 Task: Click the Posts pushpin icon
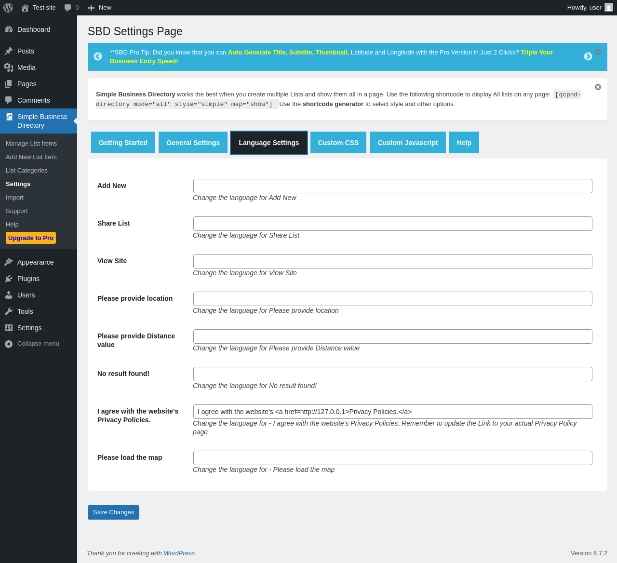9,51
